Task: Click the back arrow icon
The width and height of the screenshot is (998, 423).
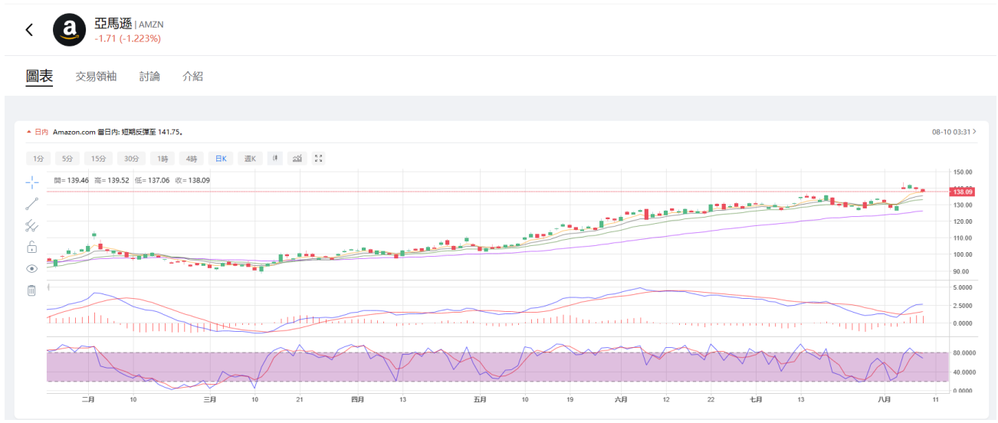Action: click(x=29, y=30)
